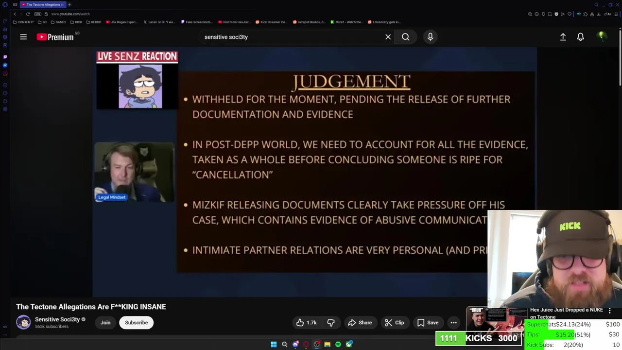Open 'Post from HexJuic...' bookmark
This screenshot has height=350, width=622.
234,22
